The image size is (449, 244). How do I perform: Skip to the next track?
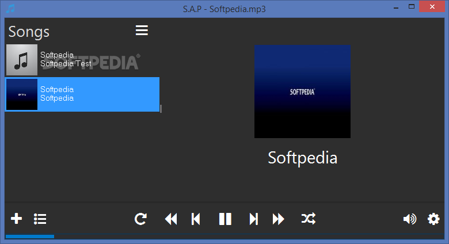[x=254, y=219]
